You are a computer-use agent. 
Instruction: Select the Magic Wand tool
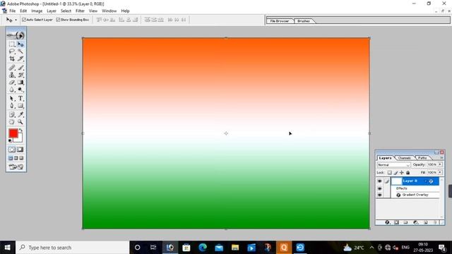click(20, 52)
